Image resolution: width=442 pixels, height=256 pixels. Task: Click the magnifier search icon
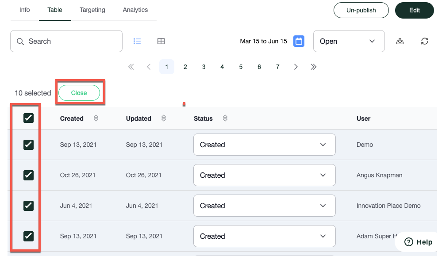[20, 42]
